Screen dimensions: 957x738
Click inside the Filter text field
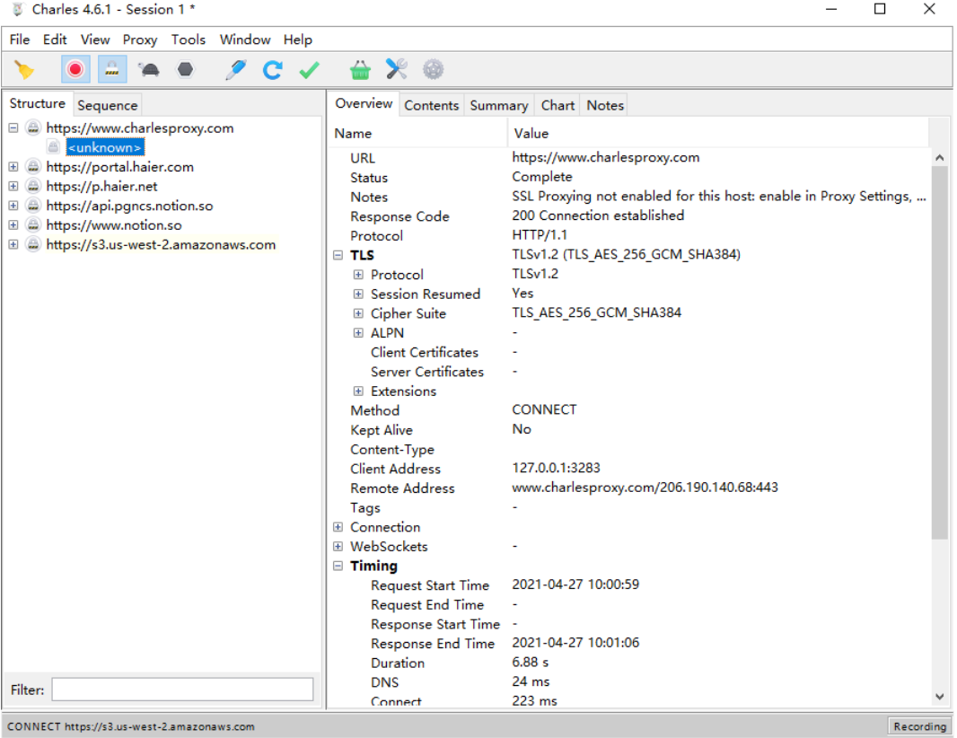coord(182,690)
